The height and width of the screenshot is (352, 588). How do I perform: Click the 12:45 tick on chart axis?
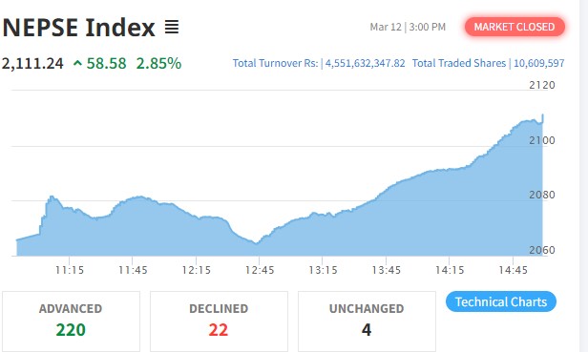click(x=260, y=270)
